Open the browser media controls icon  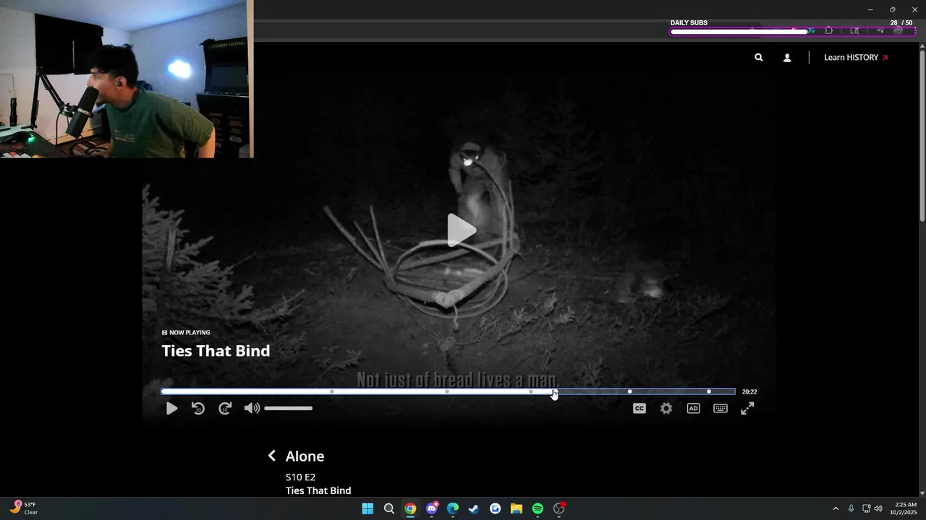[x=880, y=31]
